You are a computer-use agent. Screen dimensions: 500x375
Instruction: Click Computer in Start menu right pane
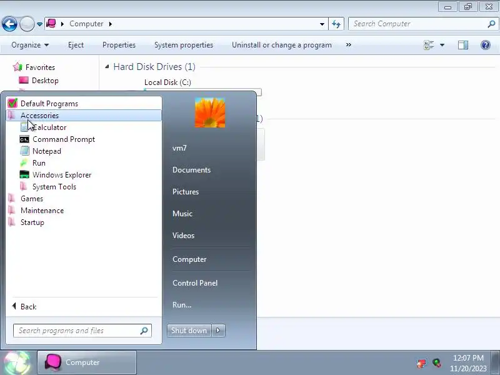coord(189,259)
